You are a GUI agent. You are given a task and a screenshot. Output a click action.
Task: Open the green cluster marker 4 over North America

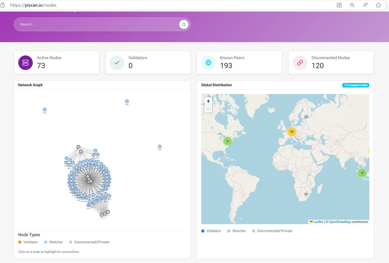tap(228, 141)
